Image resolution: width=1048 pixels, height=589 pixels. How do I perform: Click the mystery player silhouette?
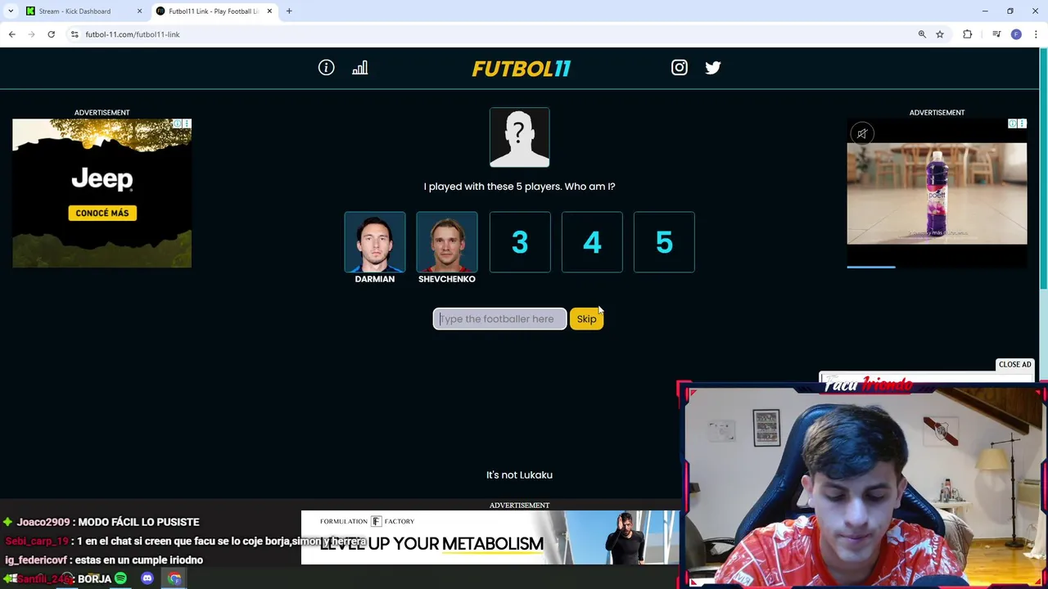pyautogui.click(x=520, y=137)
